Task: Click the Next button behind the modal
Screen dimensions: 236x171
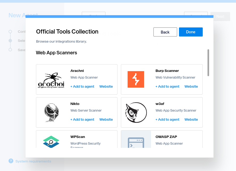Action: tap(220, 17)
